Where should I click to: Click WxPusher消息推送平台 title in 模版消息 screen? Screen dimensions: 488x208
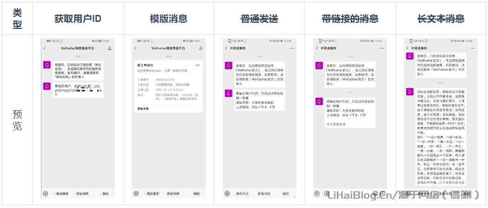point(168,48)
